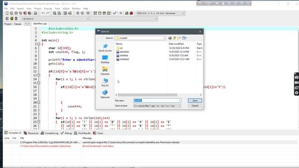The image size is (299, 168).
Task: Switch to the Debug tab
Action: point(66,133)
